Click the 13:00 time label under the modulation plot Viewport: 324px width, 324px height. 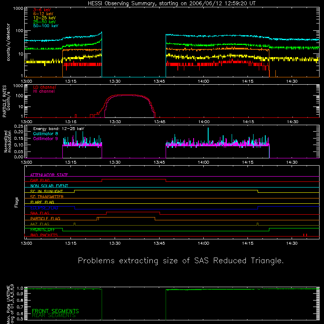(x=26, y=162)
